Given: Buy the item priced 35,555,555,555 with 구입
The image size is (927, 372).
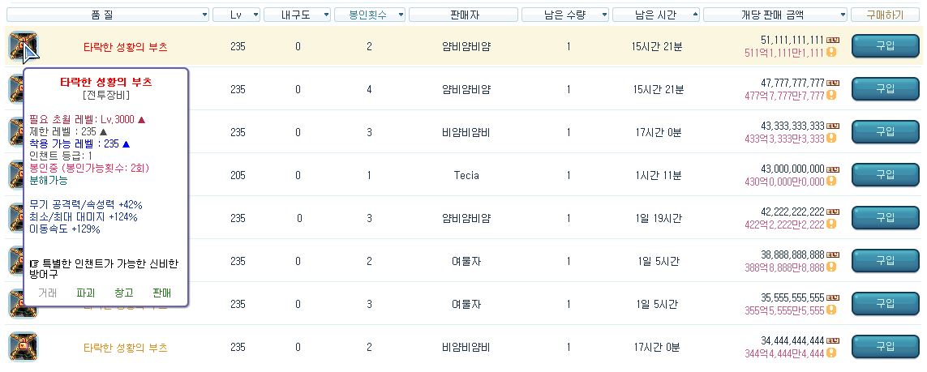Looking at the screenshot, I should [x=885, y=303].
